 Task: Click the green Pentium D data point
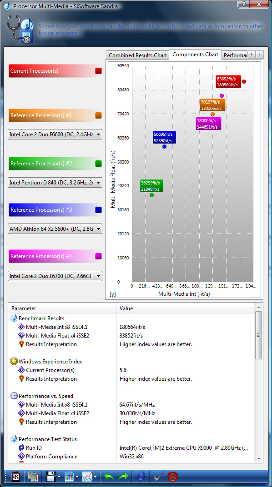tap(152, 195)
